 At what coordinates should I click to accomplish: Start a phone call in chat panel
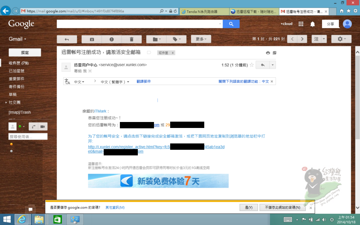click(x=33, y=127)
